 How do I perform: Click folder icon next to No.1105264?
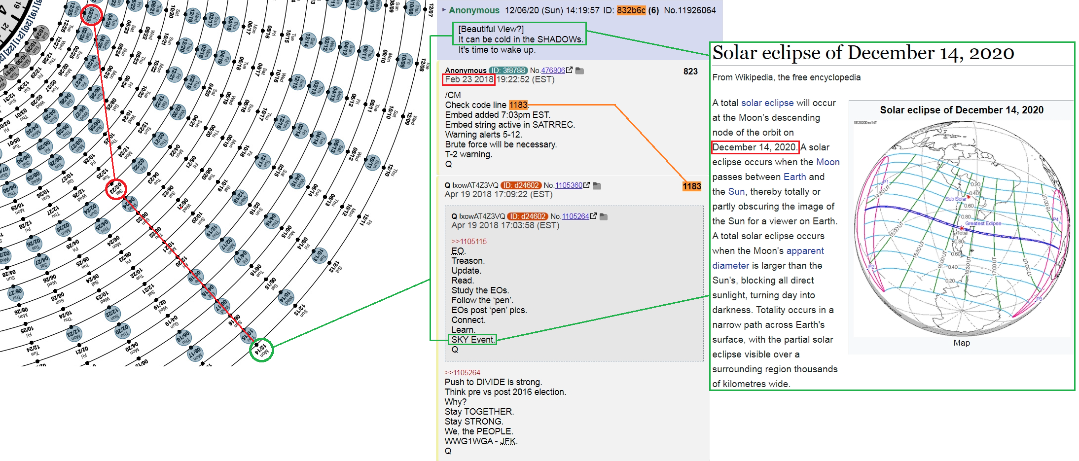(x=604, y=216)
